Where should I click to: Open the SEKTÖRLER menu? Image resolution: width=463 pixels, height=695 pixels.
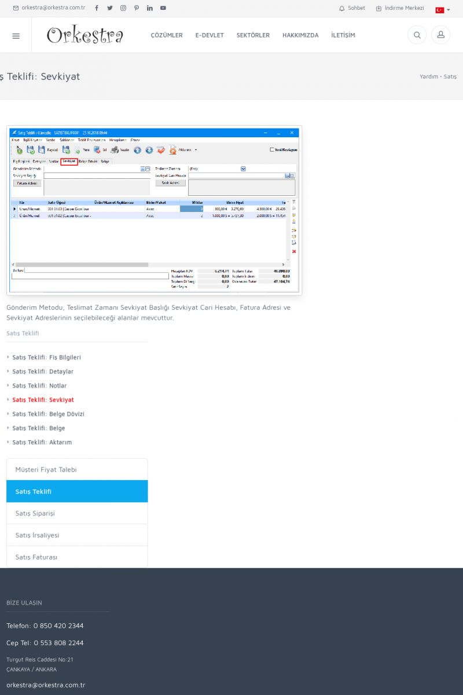click(253, 35)
